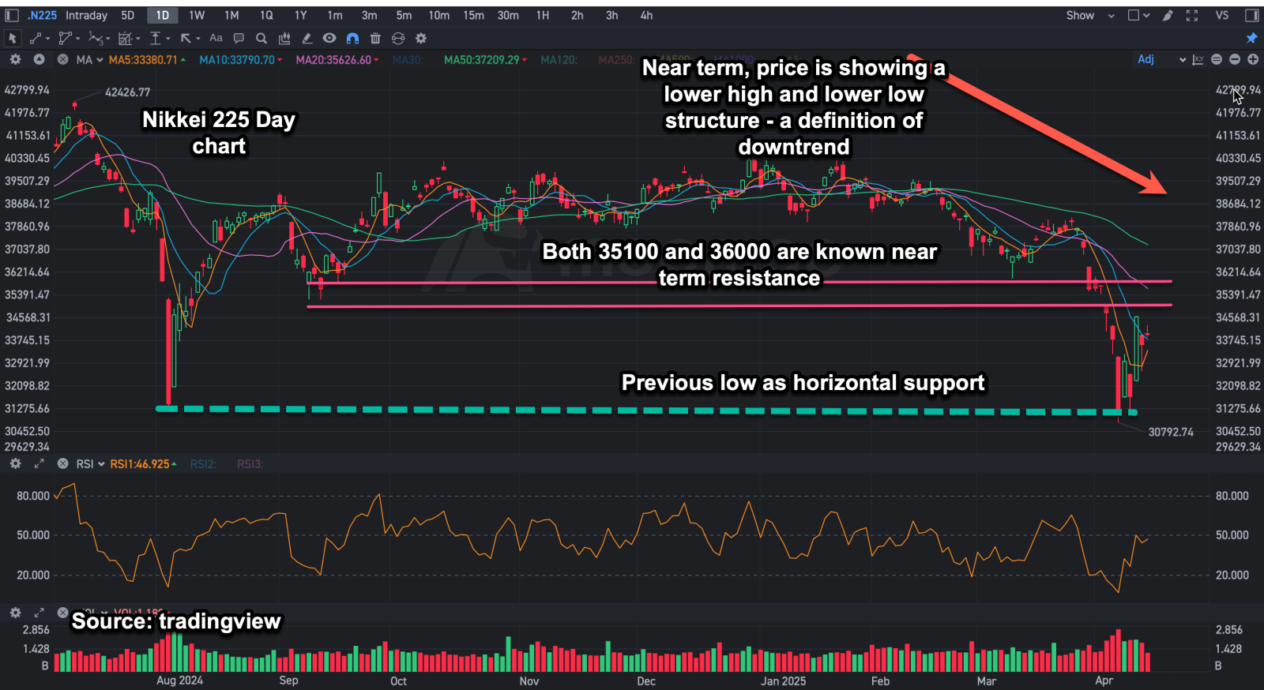The image size is (1264, 690).
Task: Switch to 1M monthly timeframe
Action: coord(231,15)
